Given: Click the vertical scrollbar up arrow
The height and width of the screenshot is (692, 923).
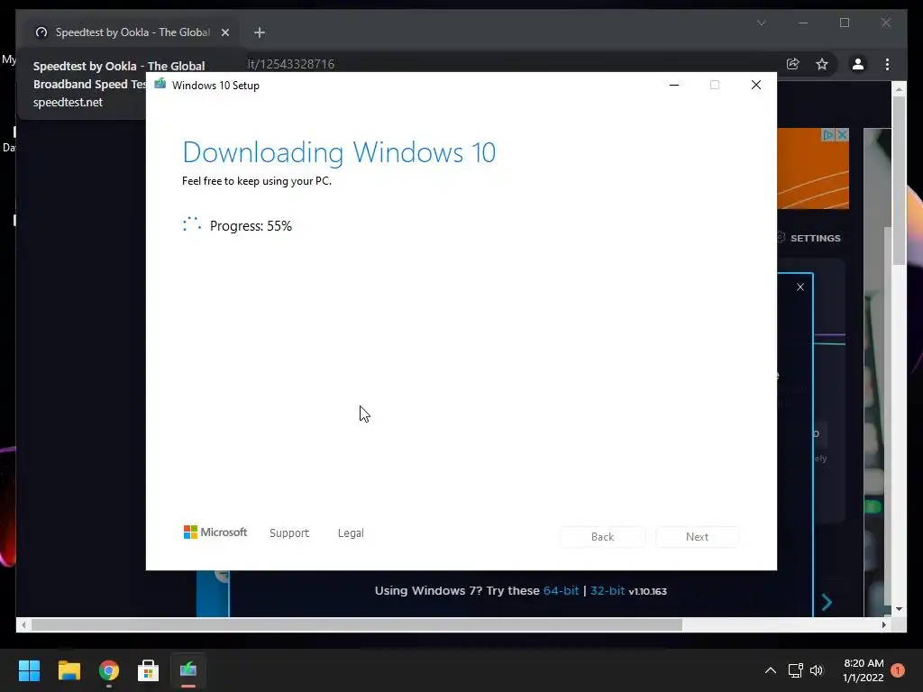Looking at the screenshot, I should 899,89.
